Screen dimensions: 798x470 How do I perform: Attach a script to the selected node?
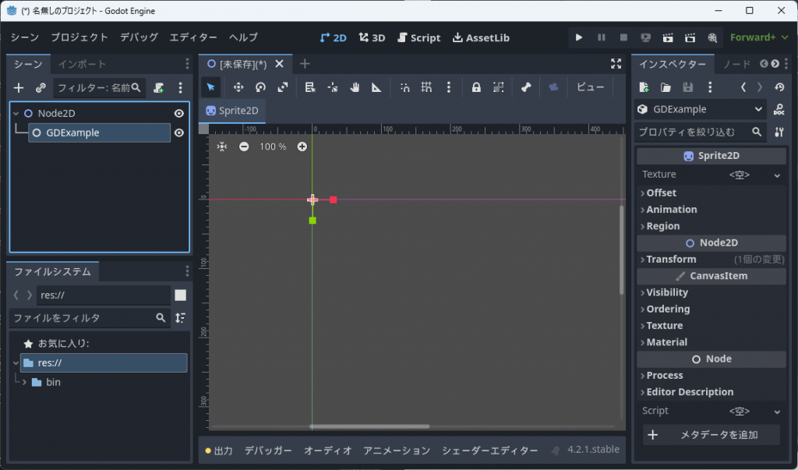(x=159, y=87)
